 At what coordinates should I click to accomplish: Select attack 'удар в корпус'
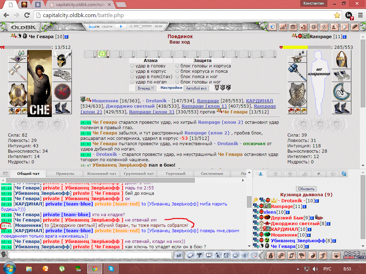point(132,71)
